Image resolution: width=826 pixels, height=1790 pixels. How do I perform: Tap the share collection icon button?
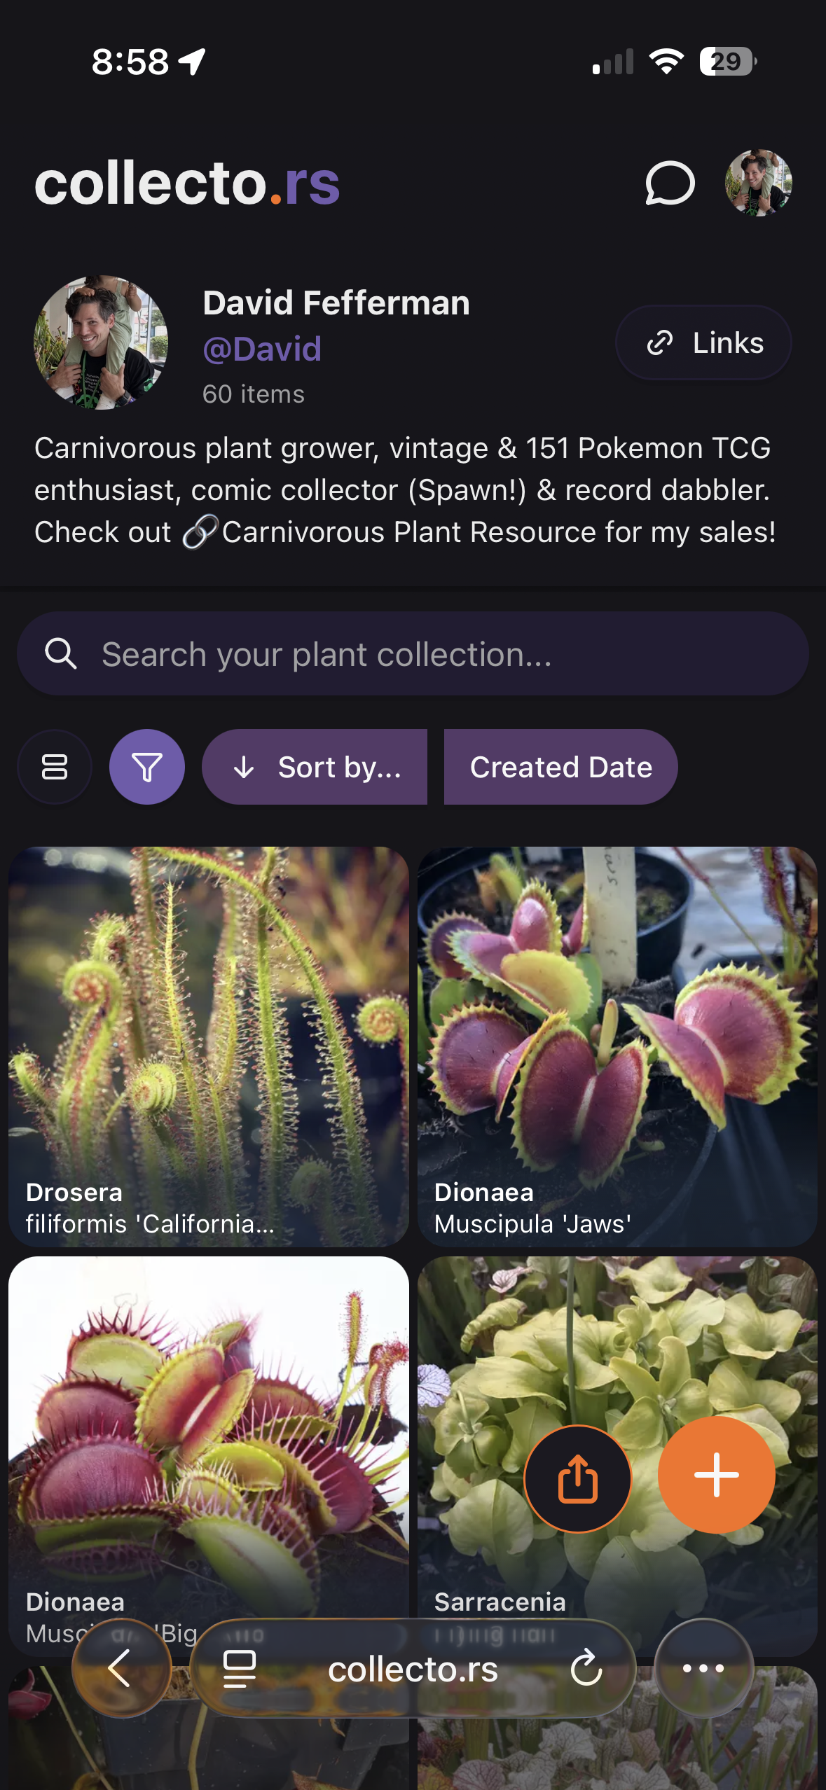578,1478
